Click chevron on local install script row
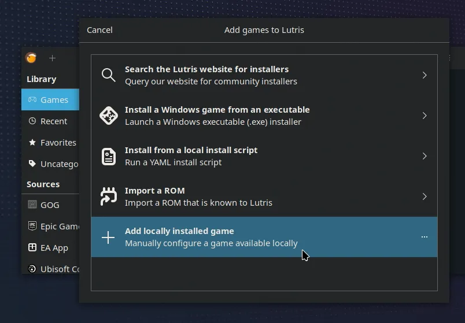The image size is (465, 323). pos(425,156)
